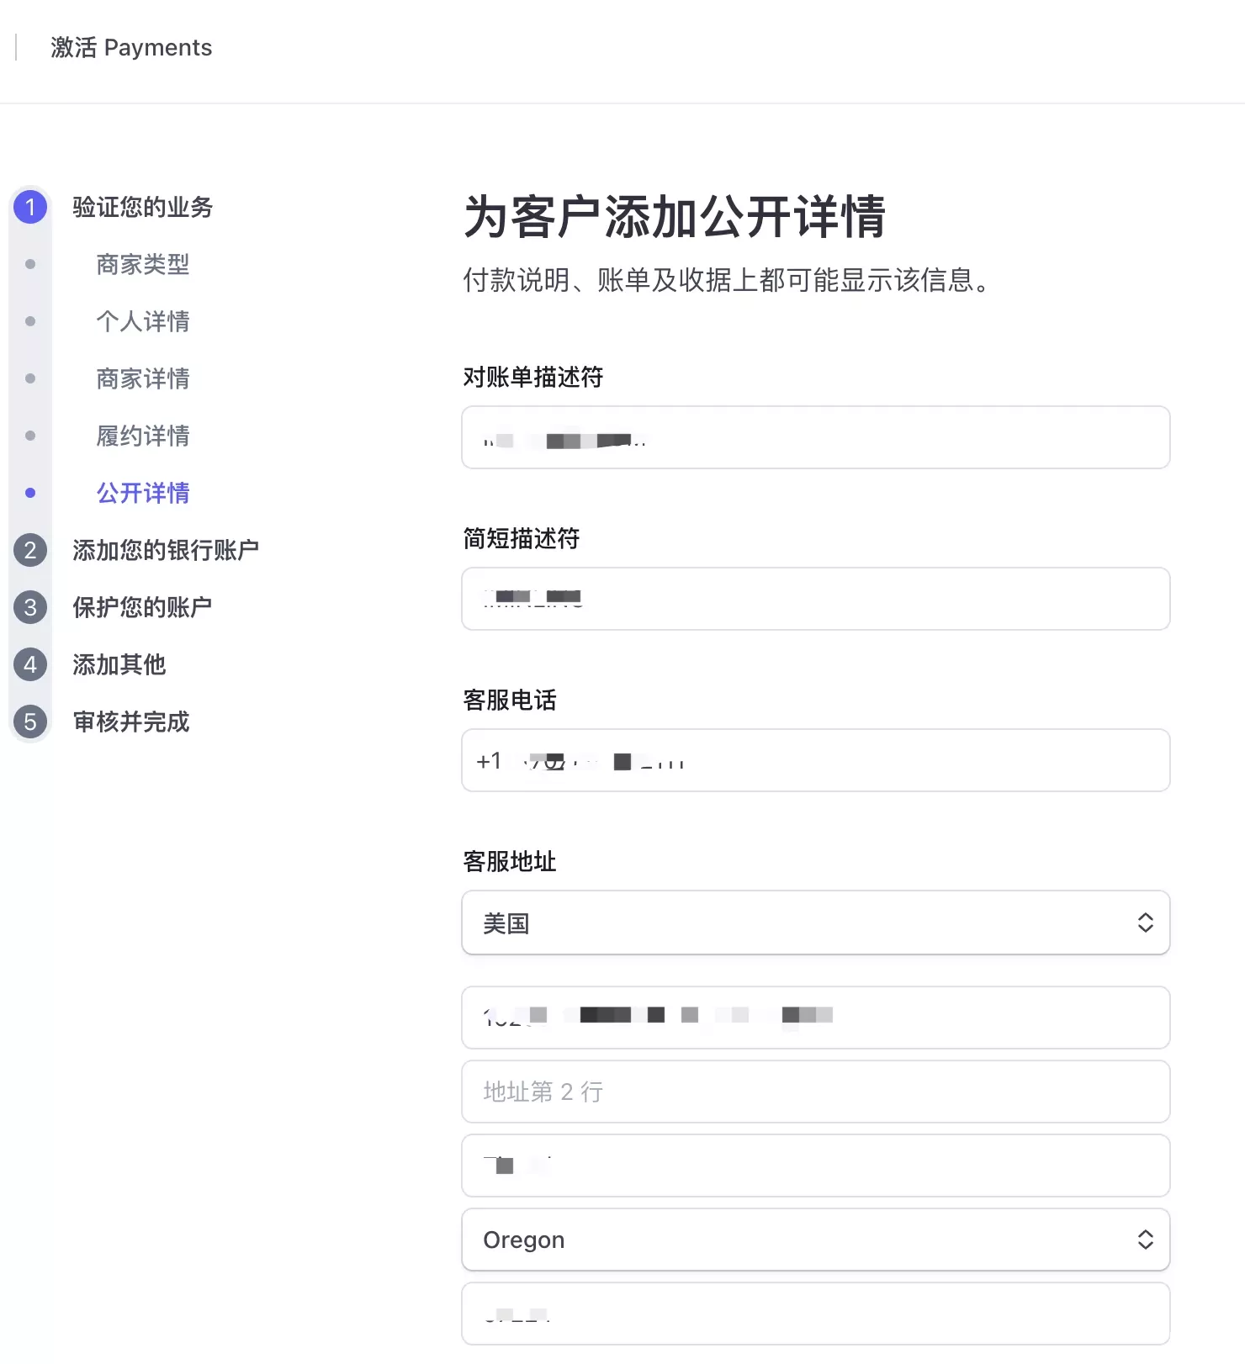Click the bullet dot beside 个人详情
Viewport: 1245px width, 1364px height.
point(30,321)
